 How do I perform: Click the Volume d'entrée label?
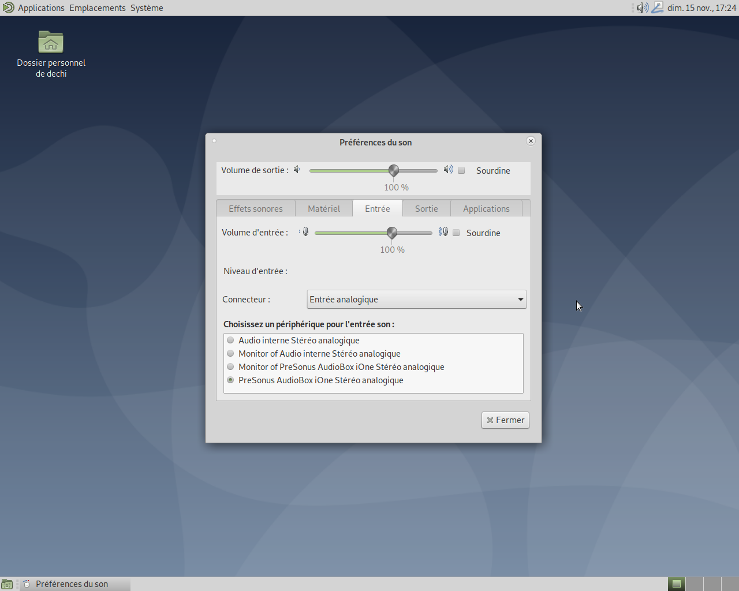(x=255, y=233)
